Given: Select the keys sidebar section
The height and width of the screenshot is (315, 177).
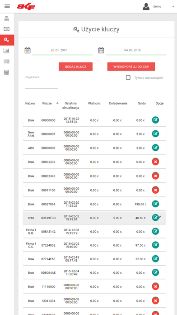Looking at the screenshot, I should coord(7,40).
